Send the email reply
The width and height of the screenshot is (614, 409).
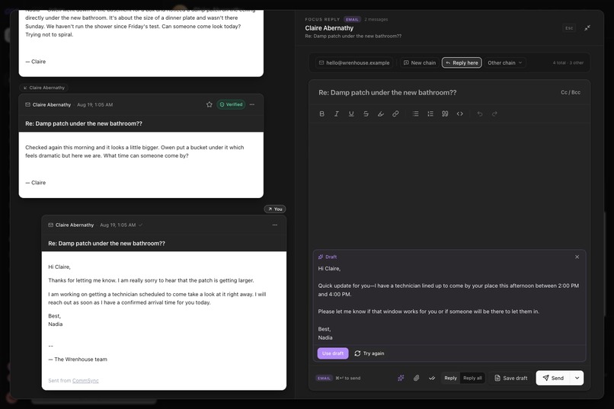[x=553, y=378]
